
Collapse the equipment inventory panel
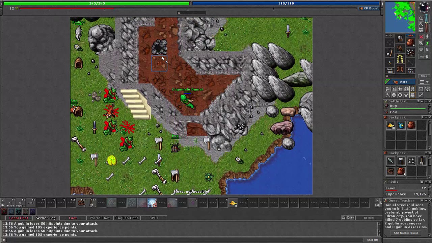point(386,35)
